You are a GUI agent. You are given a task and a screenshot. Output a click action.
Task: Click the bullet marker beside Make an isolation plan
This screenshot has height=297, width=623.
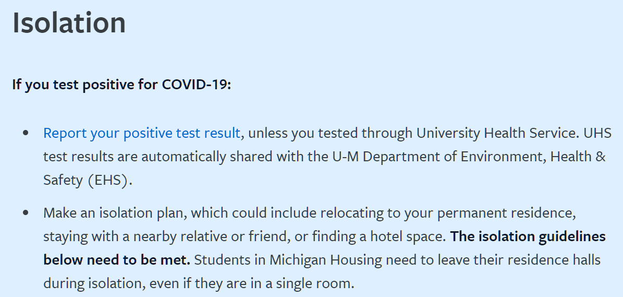pos(26,213)
